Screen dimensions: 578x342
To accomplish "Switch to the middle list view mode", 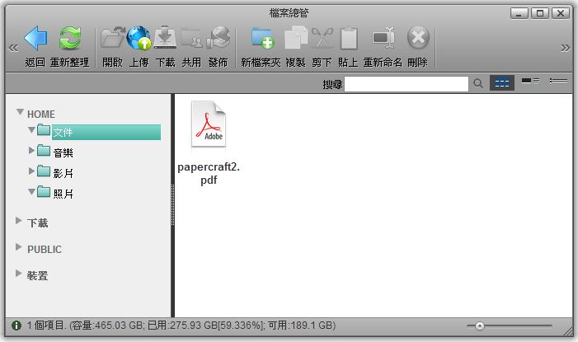I will 530,81.
